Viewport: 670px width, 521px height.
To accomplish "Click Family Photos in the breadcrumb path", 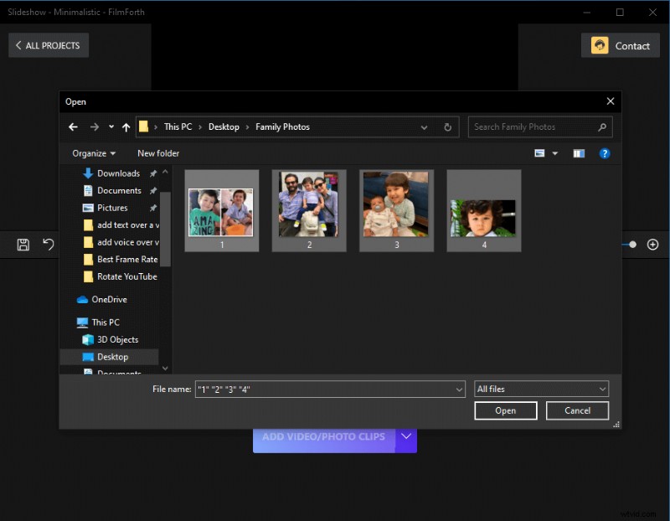I will 282,126.
